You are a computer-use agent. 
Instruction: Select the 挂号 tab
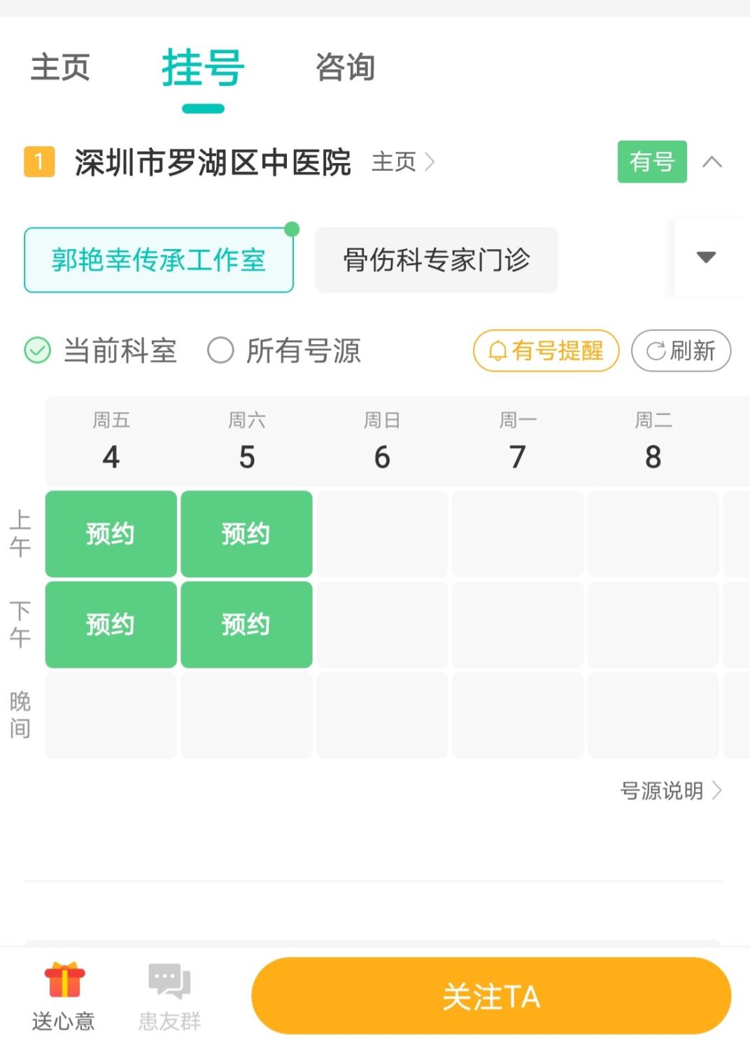click(203, 69)
